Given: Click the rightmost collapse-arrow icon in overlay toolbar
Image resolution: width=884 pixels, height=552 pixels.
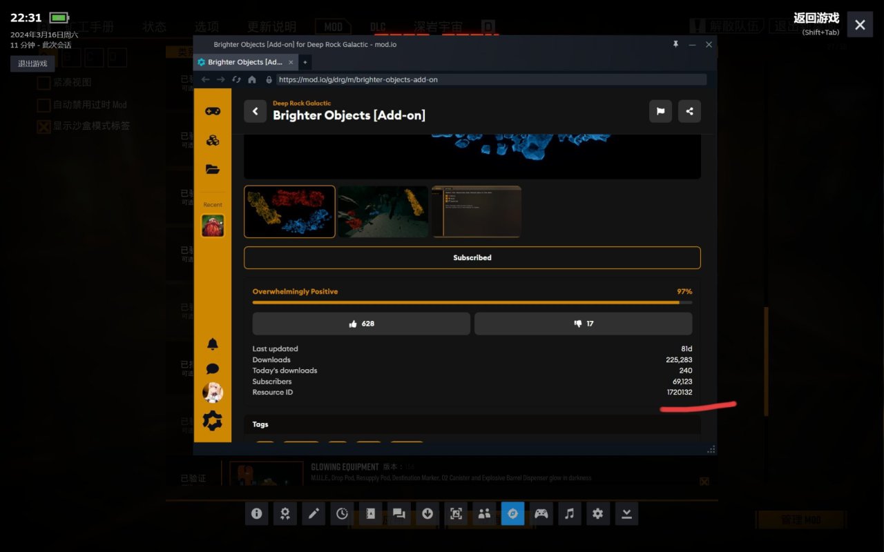Looking at the screenshot, I should [626, 513].
